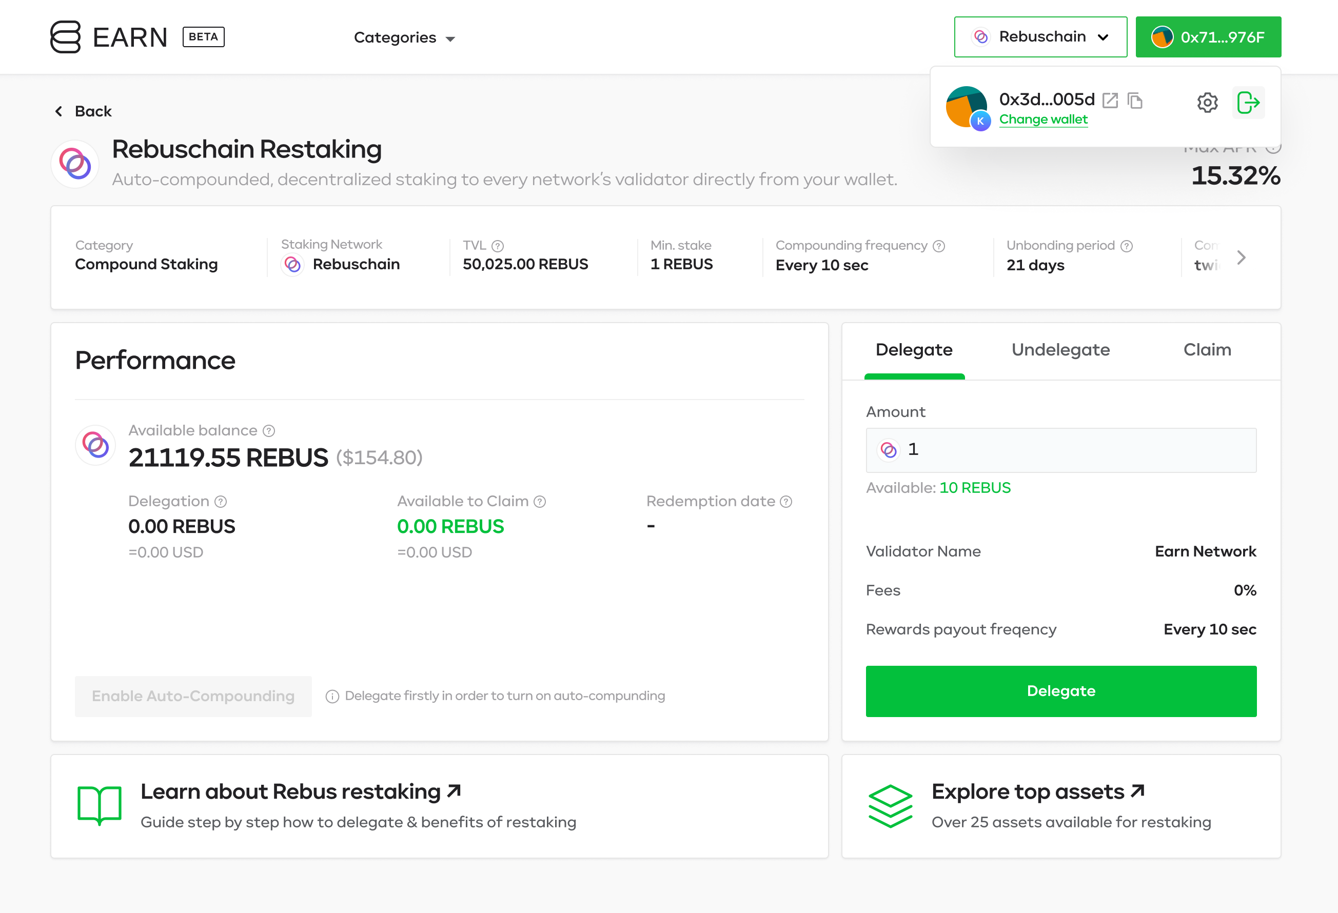The height and width of the screenshot is (913, 1338).
Task: Click the 0x3d...005d address text
Action: tap(1047, 99)
